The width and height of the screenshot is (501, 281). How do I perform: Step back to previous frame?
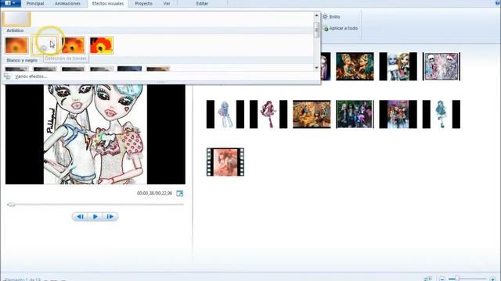pos(80,217)
